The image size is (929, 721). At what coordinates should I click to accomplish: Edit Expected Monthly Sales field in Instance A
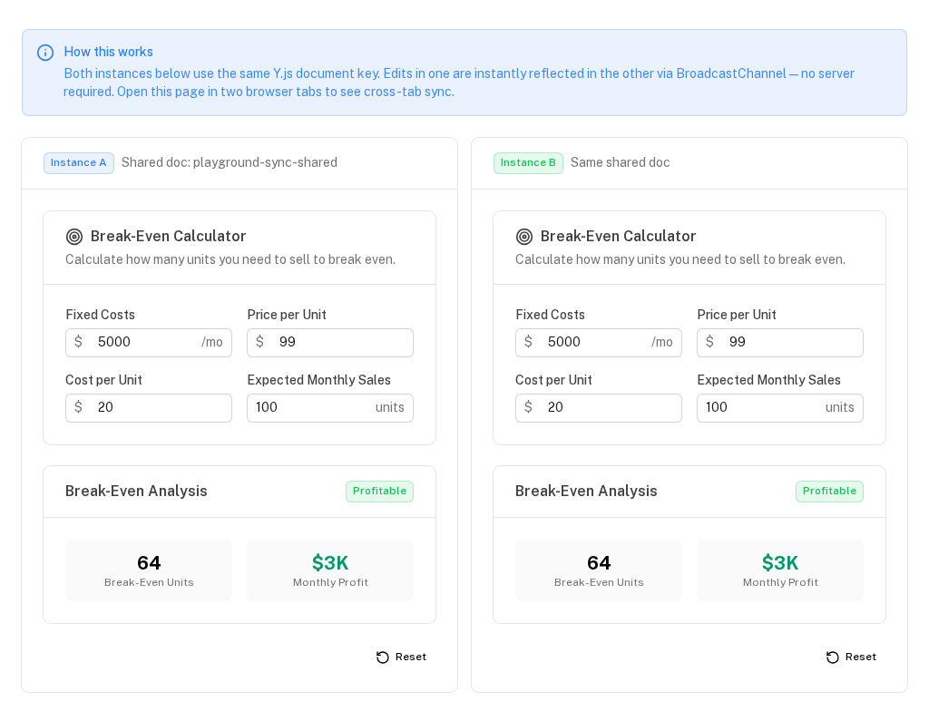330,407
